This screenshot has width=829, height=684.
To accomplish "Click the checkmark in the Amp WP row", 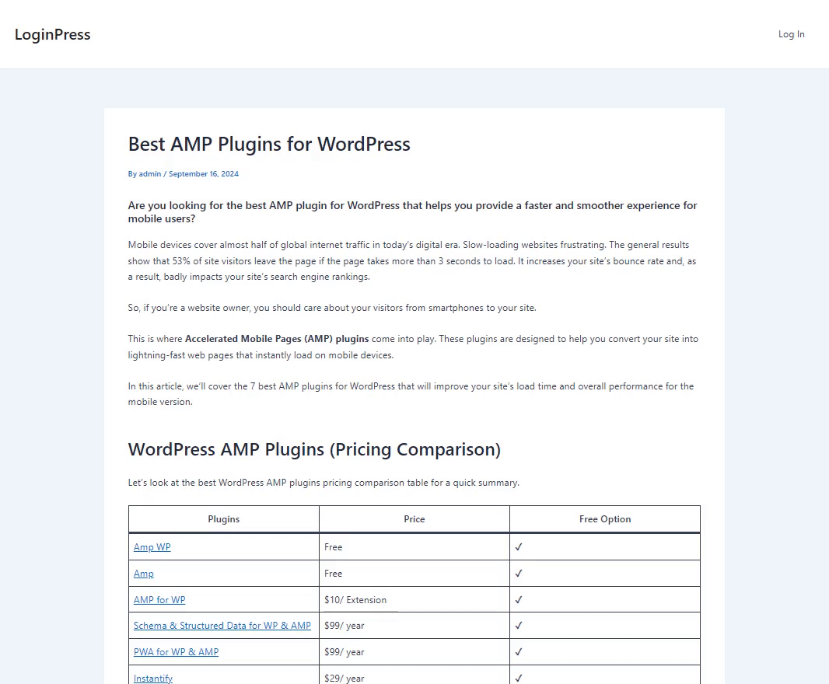I will [519, 547].
